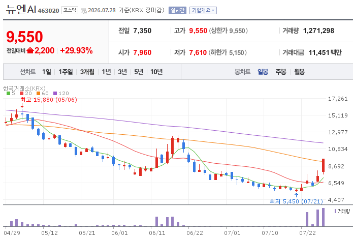Click the purple 거래량 legend marker
Viewport: 353px width, 237px height.
335,211
